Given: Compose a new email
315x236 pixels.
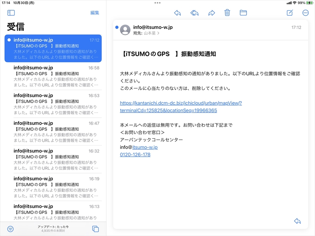Looking at the screenshot, I should coord(290,13).
